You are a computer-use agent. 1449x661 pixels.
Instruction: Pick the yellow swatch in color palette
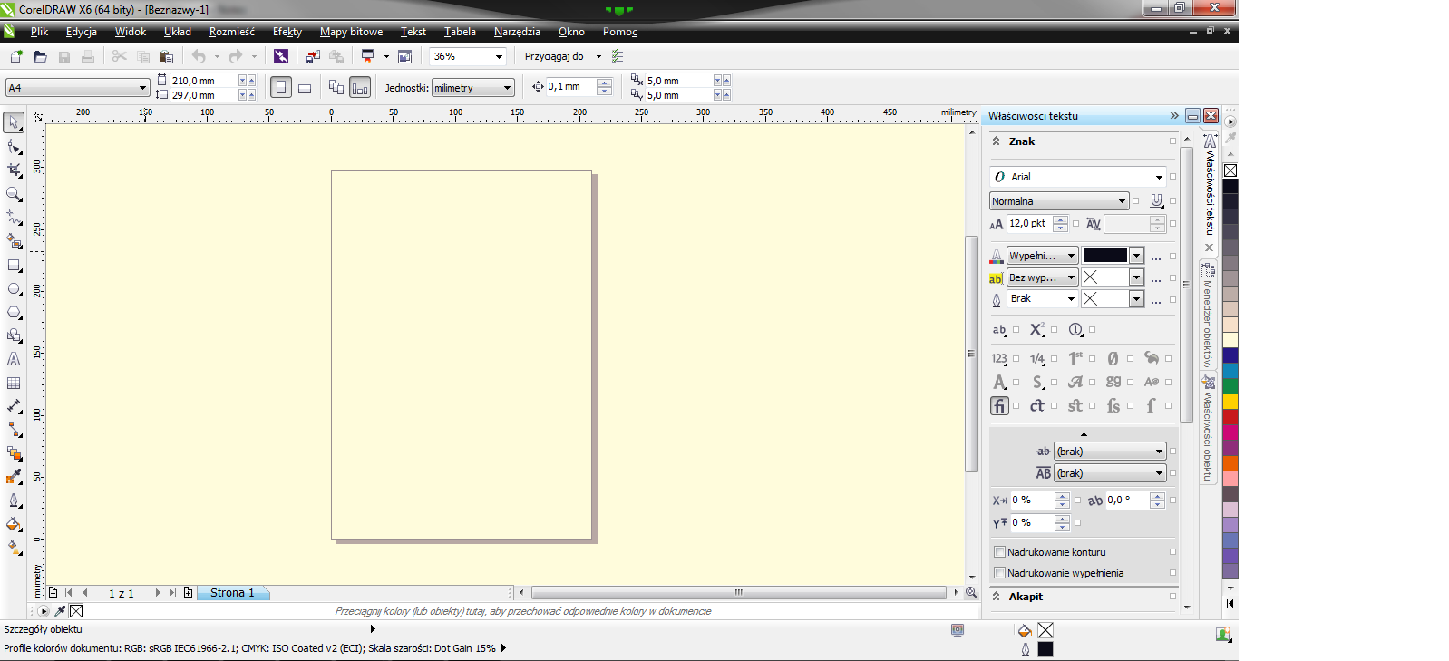tap(1230, 401)
